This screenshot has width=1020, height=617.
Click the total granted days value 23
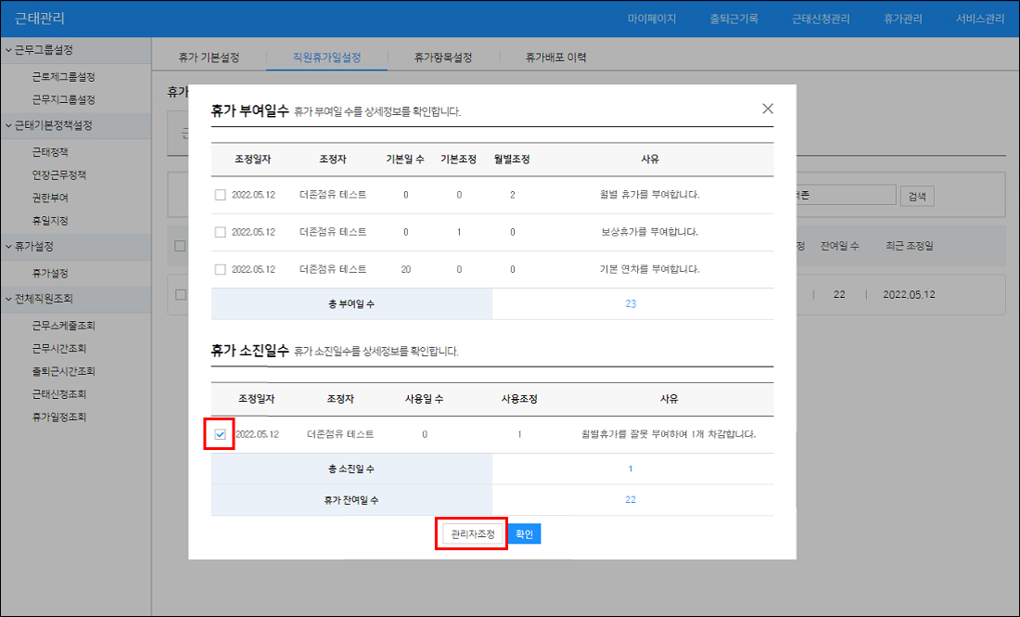(631, 303)
